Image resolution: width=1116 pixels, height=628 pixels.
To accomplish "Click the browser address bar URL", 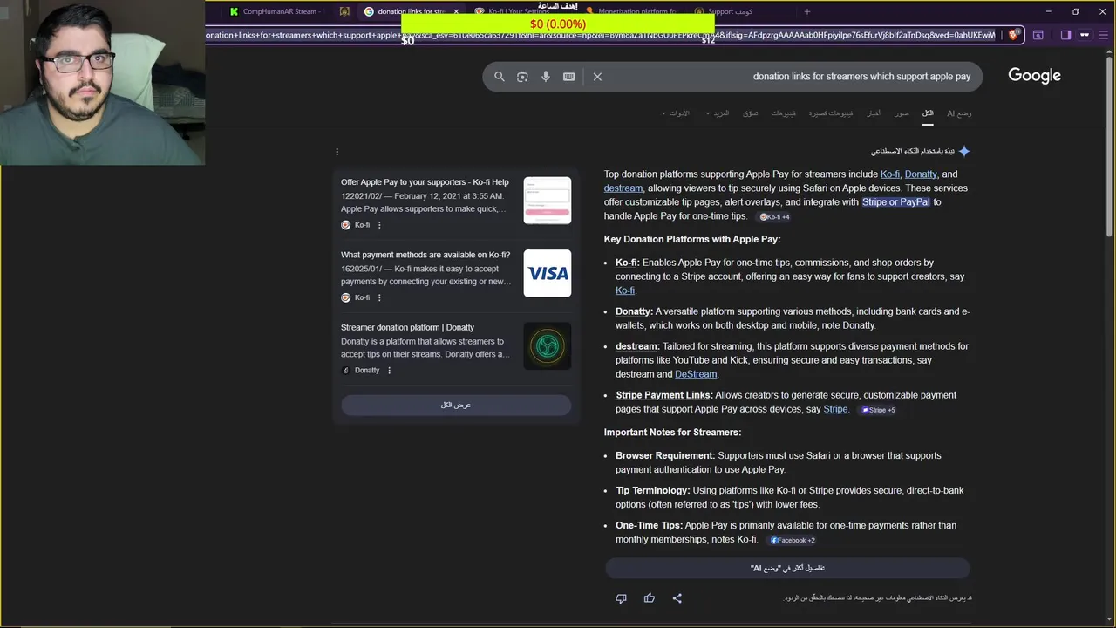I will [602, 35].
